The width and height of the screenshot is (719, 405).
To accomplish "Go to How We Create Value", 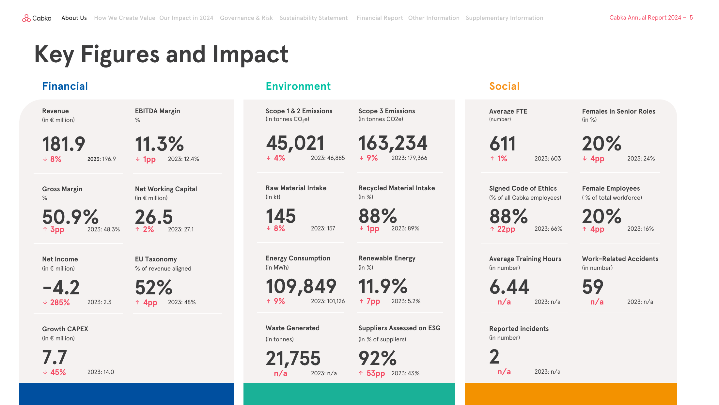I will pyautogui.click(x=125, y=18).
